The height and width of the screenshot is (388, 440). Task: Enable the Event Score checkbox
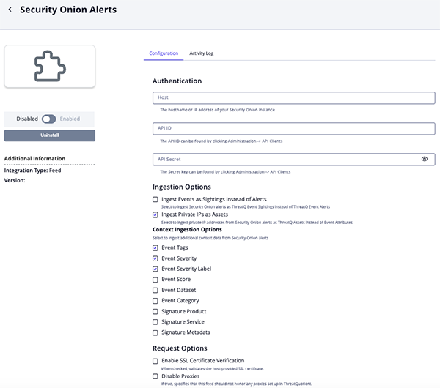point(155,280)
